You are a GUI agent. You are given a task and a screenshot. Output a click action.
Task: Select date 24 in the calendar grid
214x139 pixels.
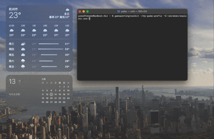(68, 98)
